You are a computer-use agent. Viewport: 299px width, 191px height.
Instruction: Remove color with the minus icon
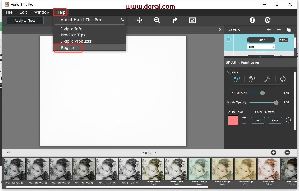(x=244, y=123)
